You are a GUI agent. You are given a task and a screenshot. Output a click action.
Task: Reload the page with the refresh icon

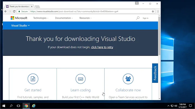14,11
